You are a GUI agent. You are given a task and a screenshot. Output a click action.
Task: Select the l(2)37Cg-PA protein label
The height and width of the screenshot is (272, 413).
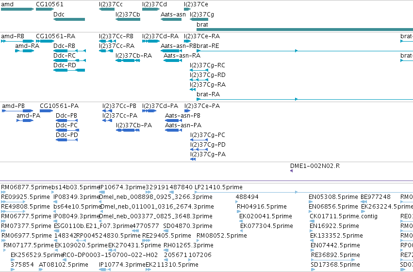pyautogui.click(x=208, y=155)
